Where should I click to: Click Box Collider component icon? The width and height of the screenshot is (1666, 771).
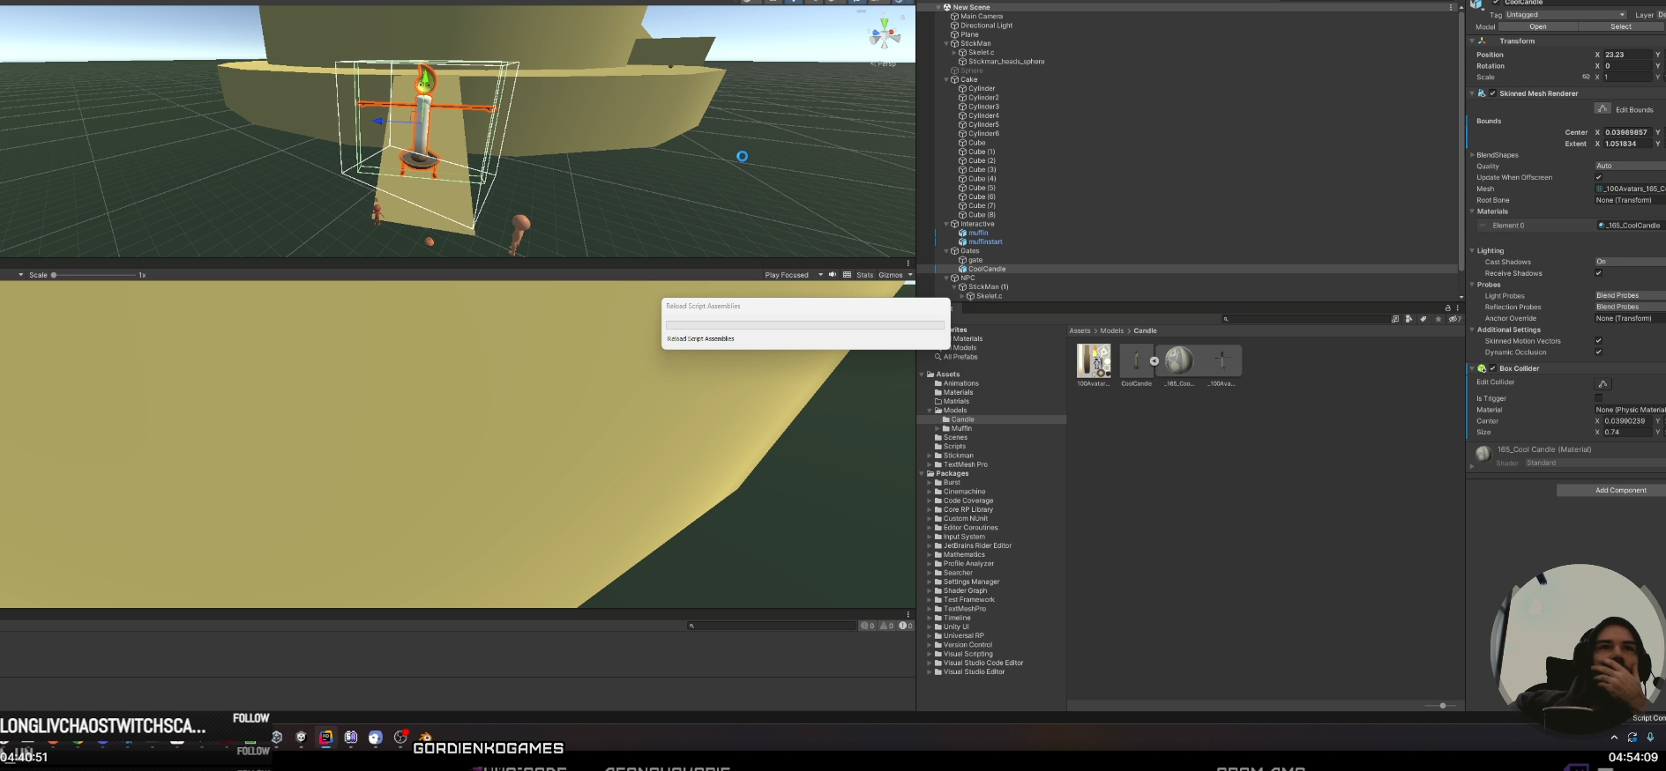[1483, 368]
